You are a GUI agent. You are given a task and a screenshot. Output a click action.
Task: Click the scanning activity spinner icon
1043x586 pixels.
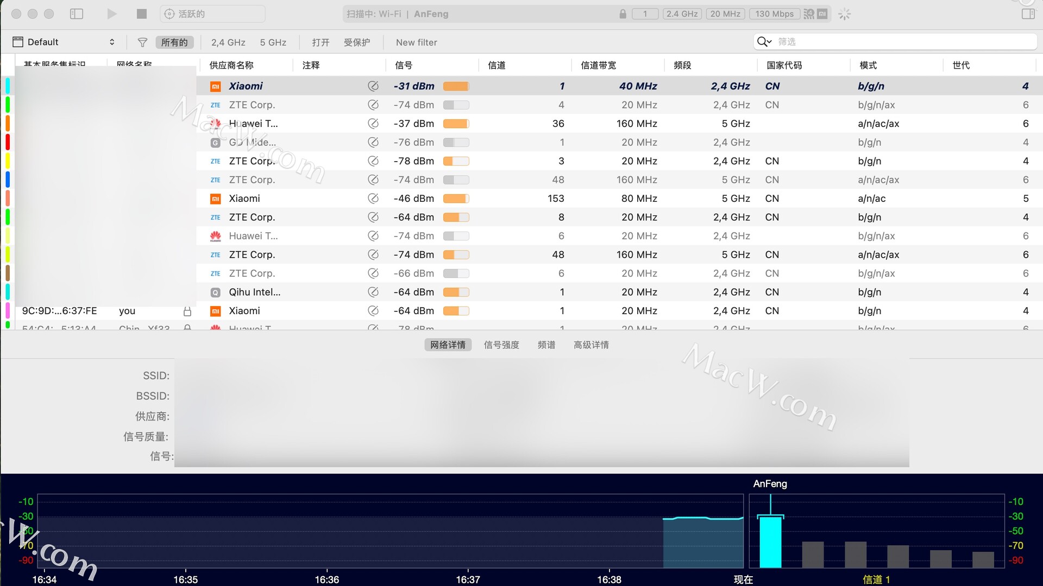(x=844, y=14)
